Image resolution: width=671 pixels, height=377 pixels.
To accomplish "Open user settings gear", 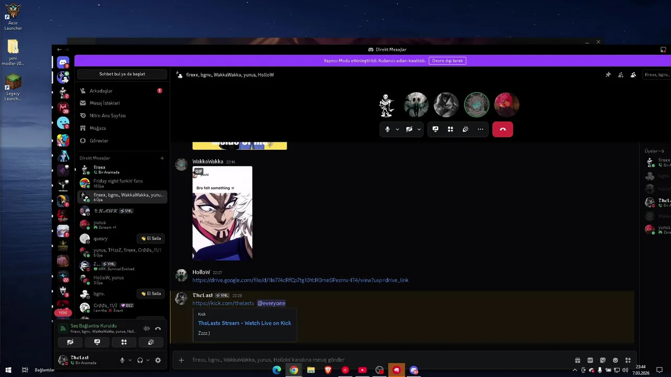I will click(158, 360).
